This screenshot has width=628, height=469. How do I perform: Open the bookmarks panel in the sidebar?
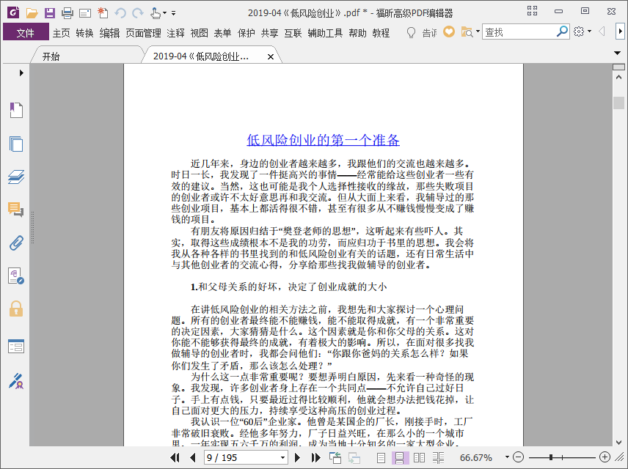click(16, 110)
